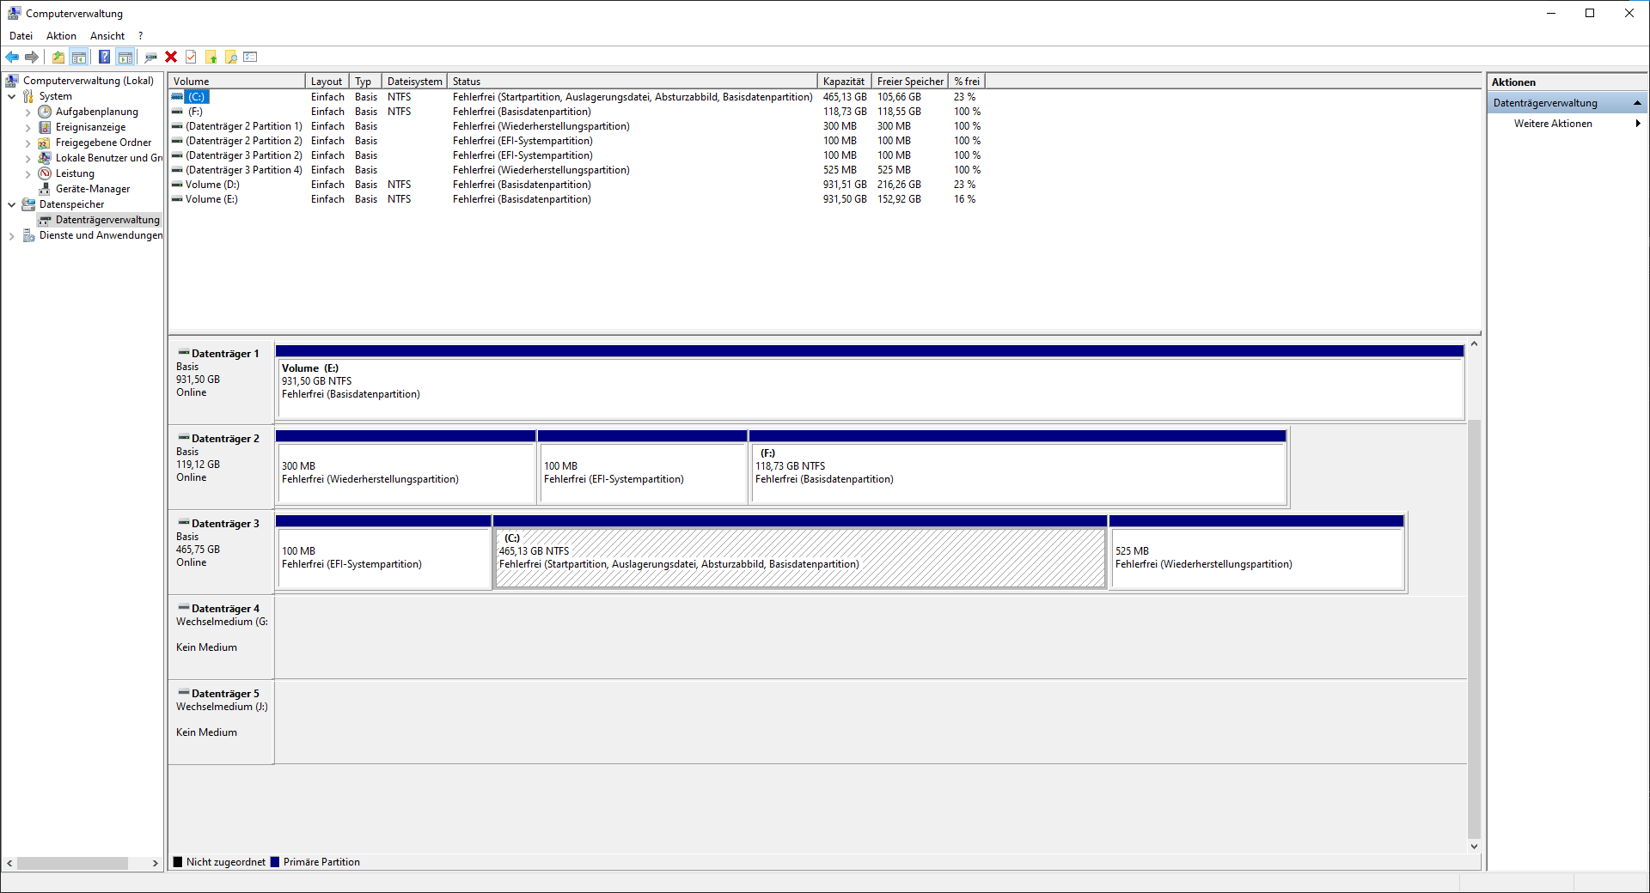Expand the Ereignisanzeige tree node

(28, 127)
